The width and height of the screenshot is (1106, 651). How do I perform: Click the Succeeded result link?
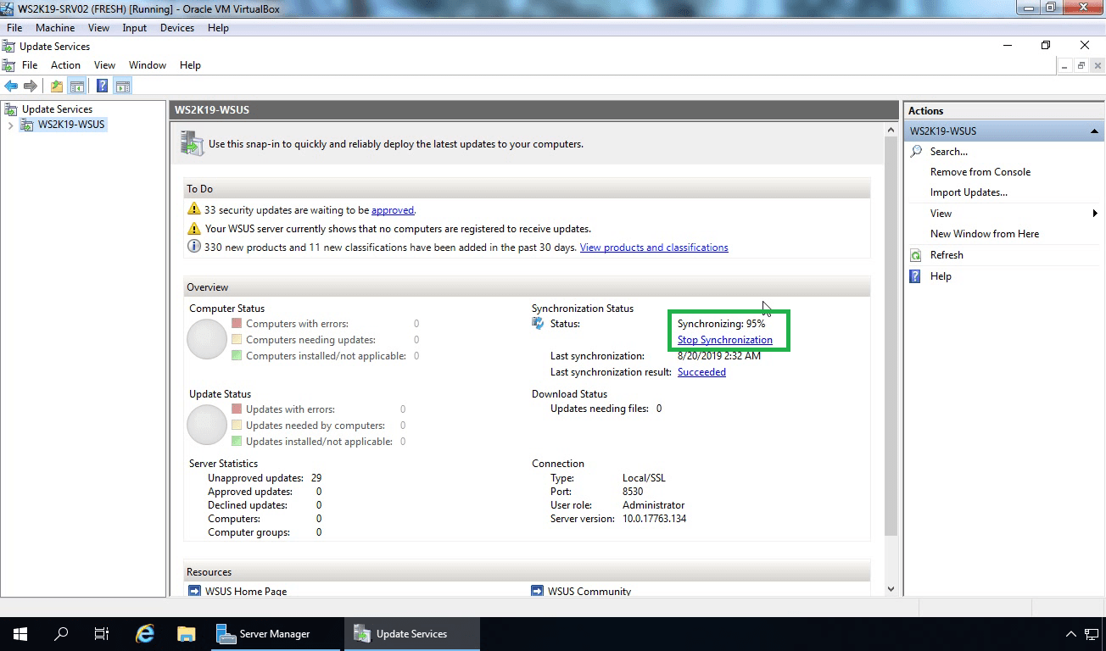click(x=701, y=372)
